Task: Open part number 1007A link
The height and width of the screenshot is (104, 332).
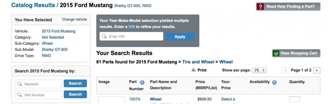Action: pyautogui.click(x=135, y=99)
